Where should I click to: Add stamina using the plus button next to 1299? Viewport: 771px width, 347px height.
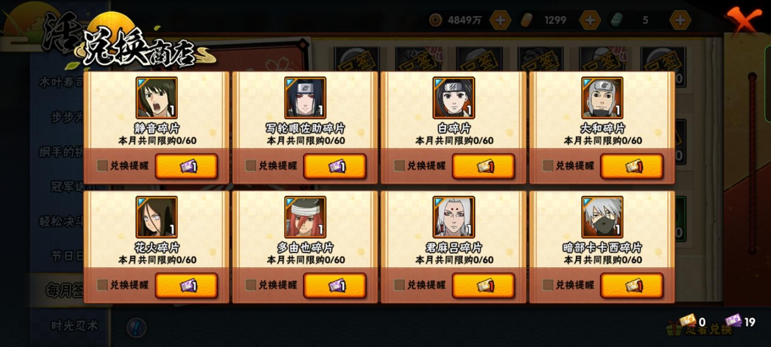pyautogui.click(x=590, y=20)
